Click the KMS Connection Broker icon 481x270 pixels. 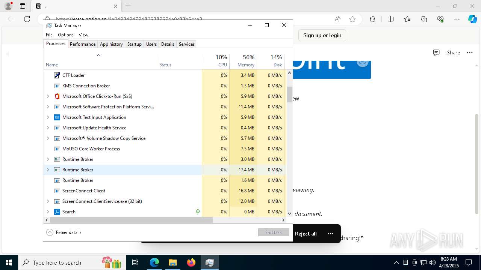57,86
